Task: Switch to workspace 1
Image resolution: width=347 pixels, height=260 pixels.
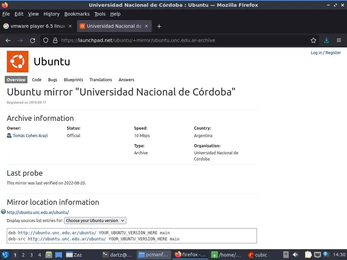Action: (15, 255)
